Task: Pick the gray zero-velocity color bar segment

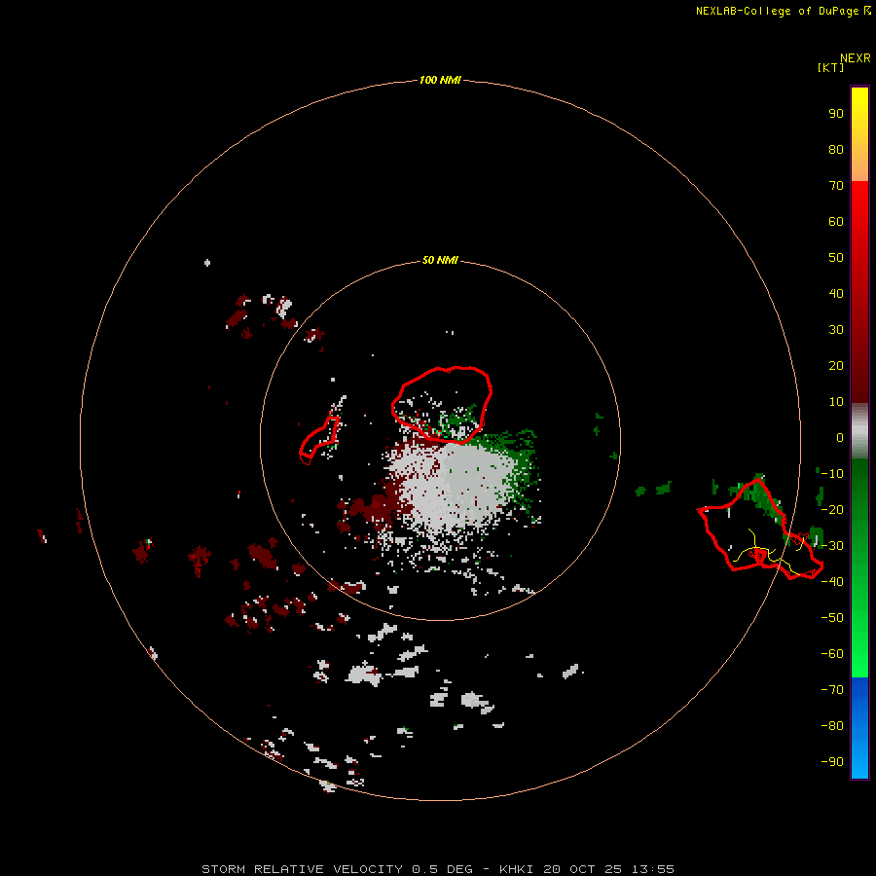Action: 859,430
